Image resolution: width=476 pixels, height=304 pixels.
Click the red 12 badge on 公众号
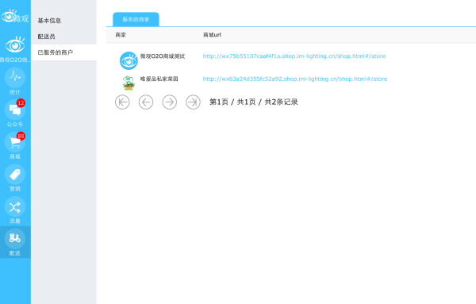[x=21, y=103]
